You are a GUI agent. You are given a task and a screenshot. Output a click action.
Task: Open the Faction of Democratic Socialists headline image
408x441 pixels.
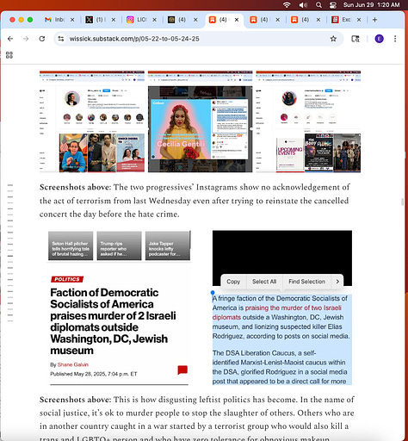tap(120, 307)
